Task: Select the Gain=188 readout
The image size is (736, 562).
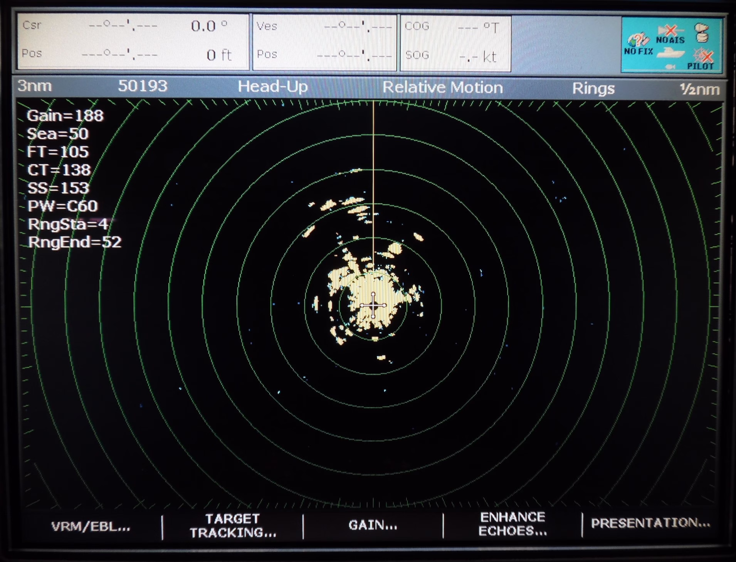Action: [x=65, y=116]
